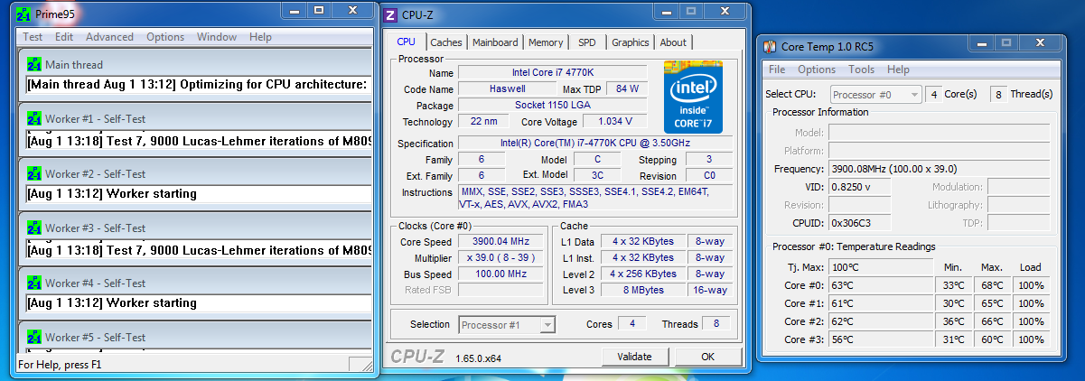Click Core #1 temperature 61°C
The image size is (1085, 381).
click(x=881, y=303)
